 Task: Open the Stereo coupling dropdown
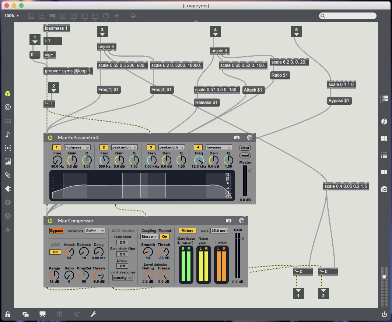click(x=149, y=237)
